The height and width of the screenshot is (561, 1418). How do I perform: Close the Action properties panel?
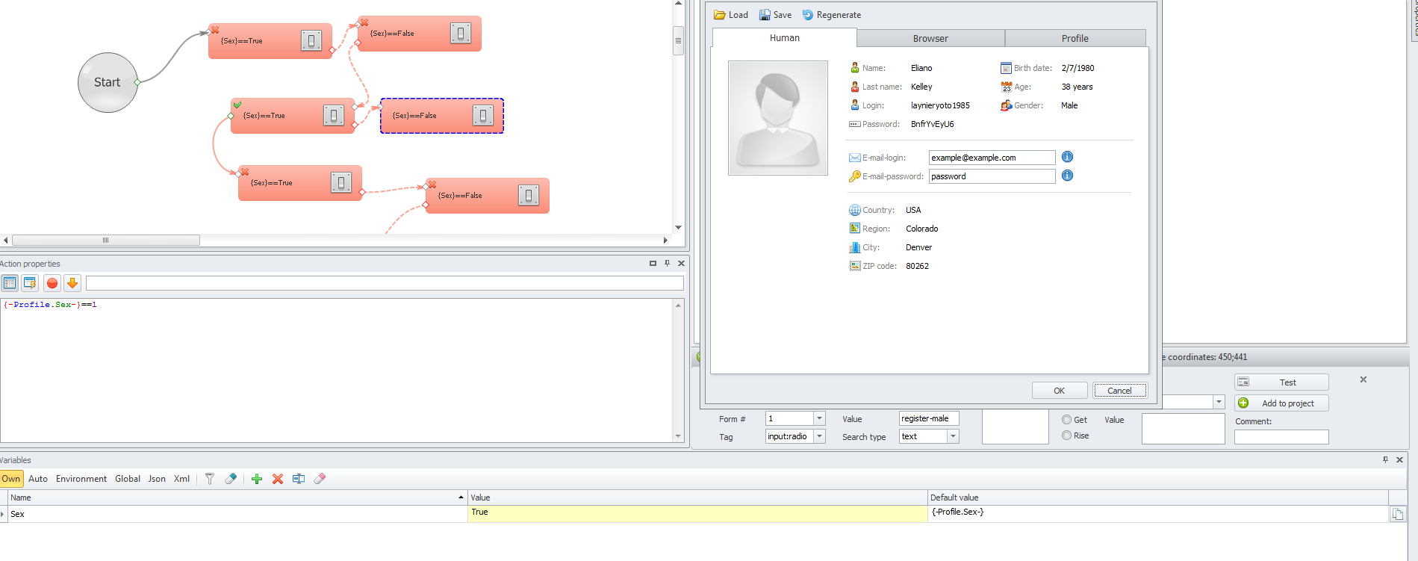(x=681, y=263)
